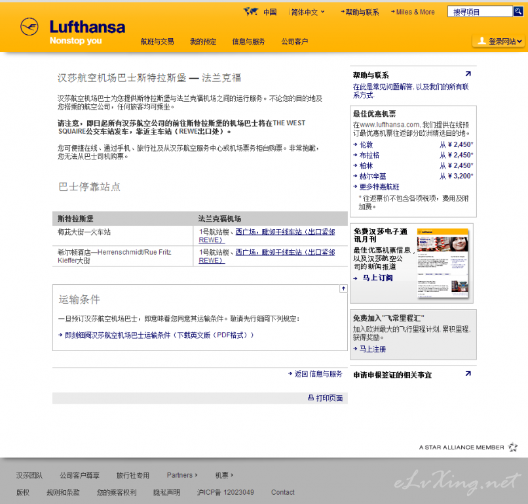528x504 pixels.
Task: Click the 斯特拉斯堡 column header
Action: pyautogui.click(x=75, y=219)
